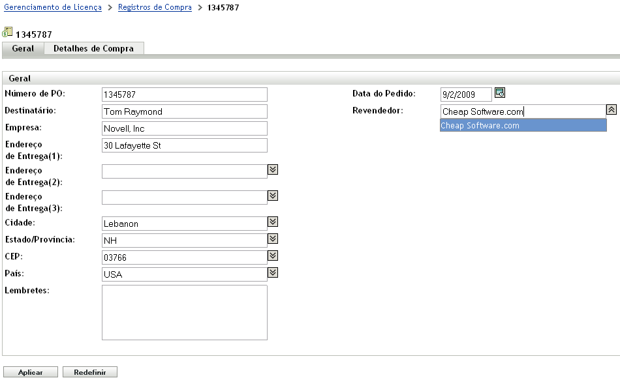The image size is (620, 380).
Task: Open the Estado/Província dropdown arrow
Action: pos(273,239)
